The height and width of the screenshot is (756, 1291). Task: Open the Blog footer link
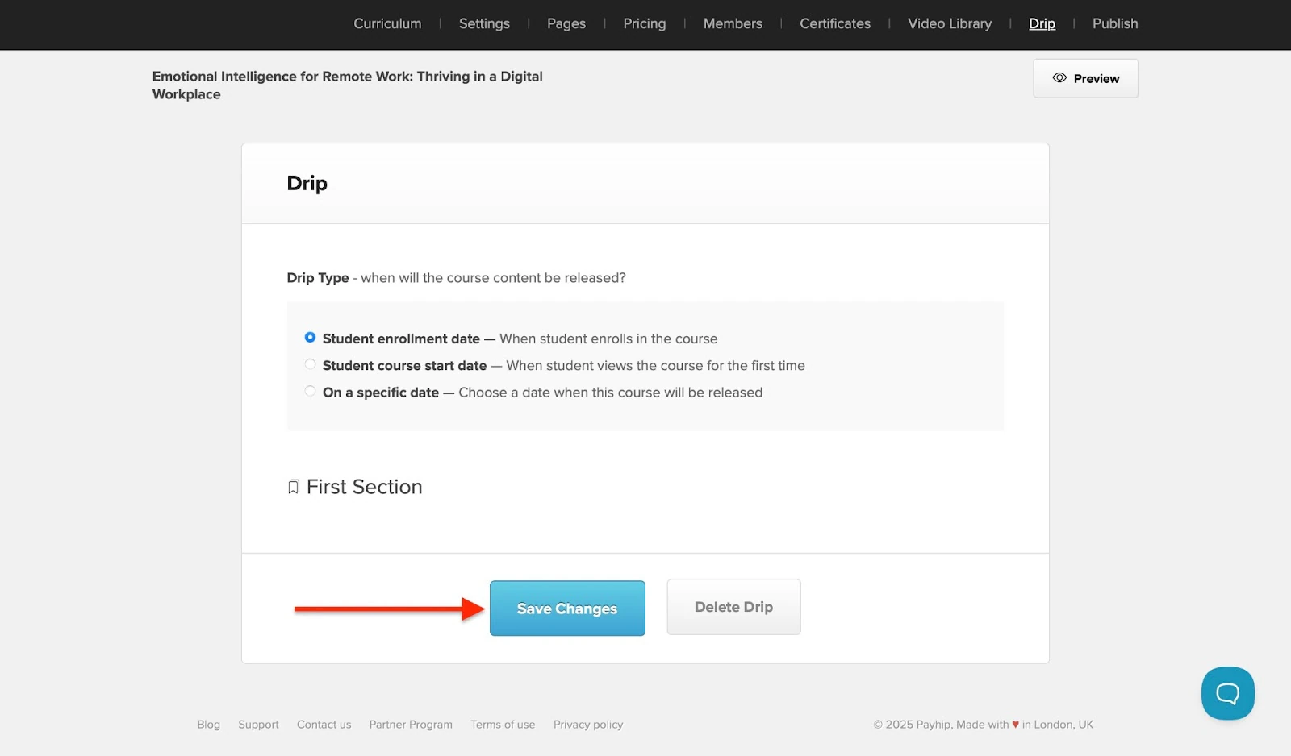[208, 725]
